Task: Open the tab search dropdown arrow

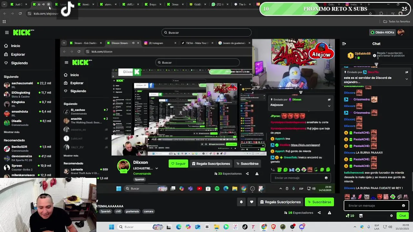Action: pos(4,5)
